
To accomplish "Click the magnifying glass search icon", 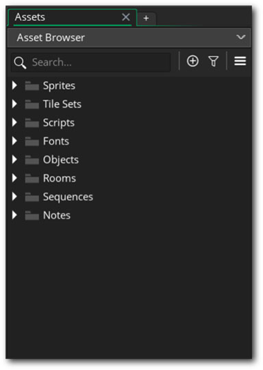I will click(20, 63).
